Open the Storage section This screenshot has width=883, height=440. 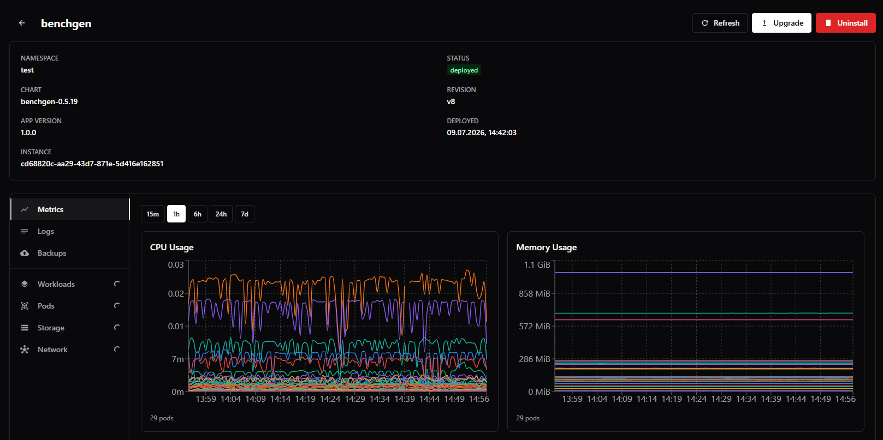click(x=69, y=328)
